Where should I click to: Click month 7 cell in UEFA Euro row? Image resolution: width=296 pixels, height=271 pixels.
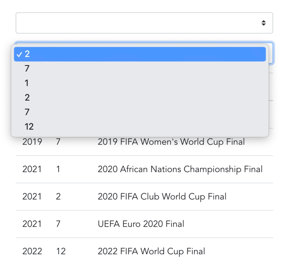(x=58, y=224)
